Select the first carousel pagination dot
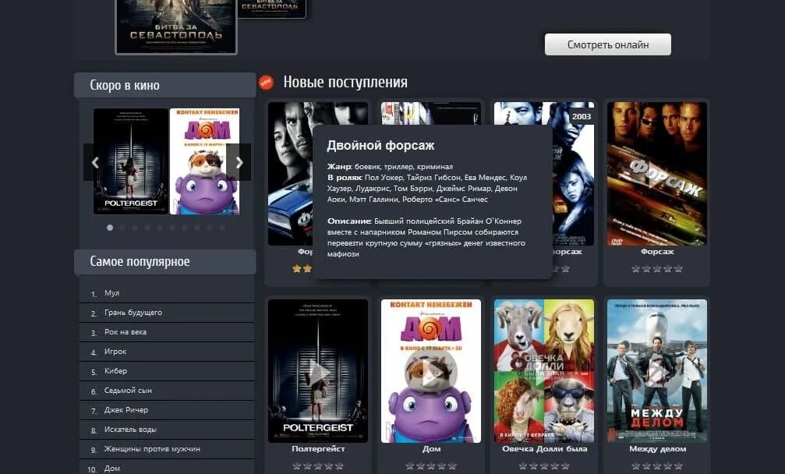 point(110,227)
